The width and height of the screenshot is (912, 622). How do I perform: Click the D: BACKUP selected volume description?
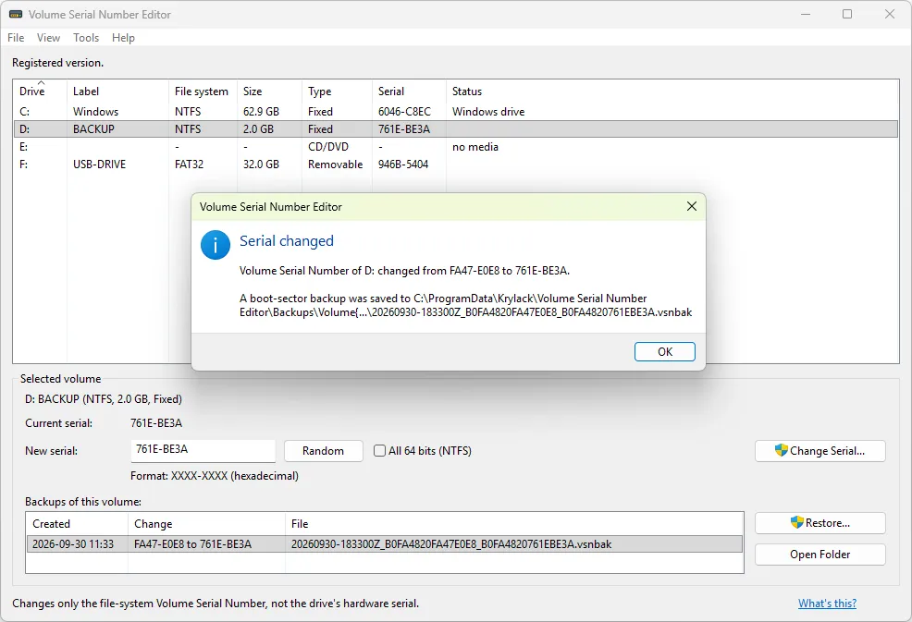pyautogui.click(x=104, y=399)
